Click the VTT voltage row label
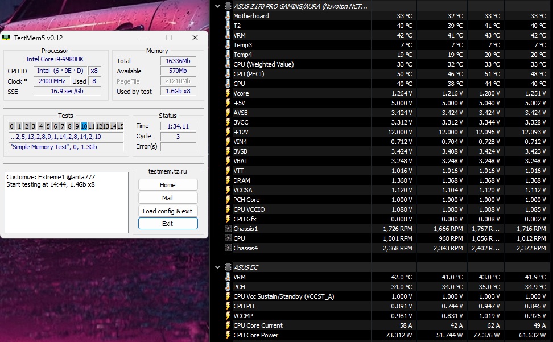The height and width of the screenshot is (342, 553). pyautogui.click(x=238, y=171)
